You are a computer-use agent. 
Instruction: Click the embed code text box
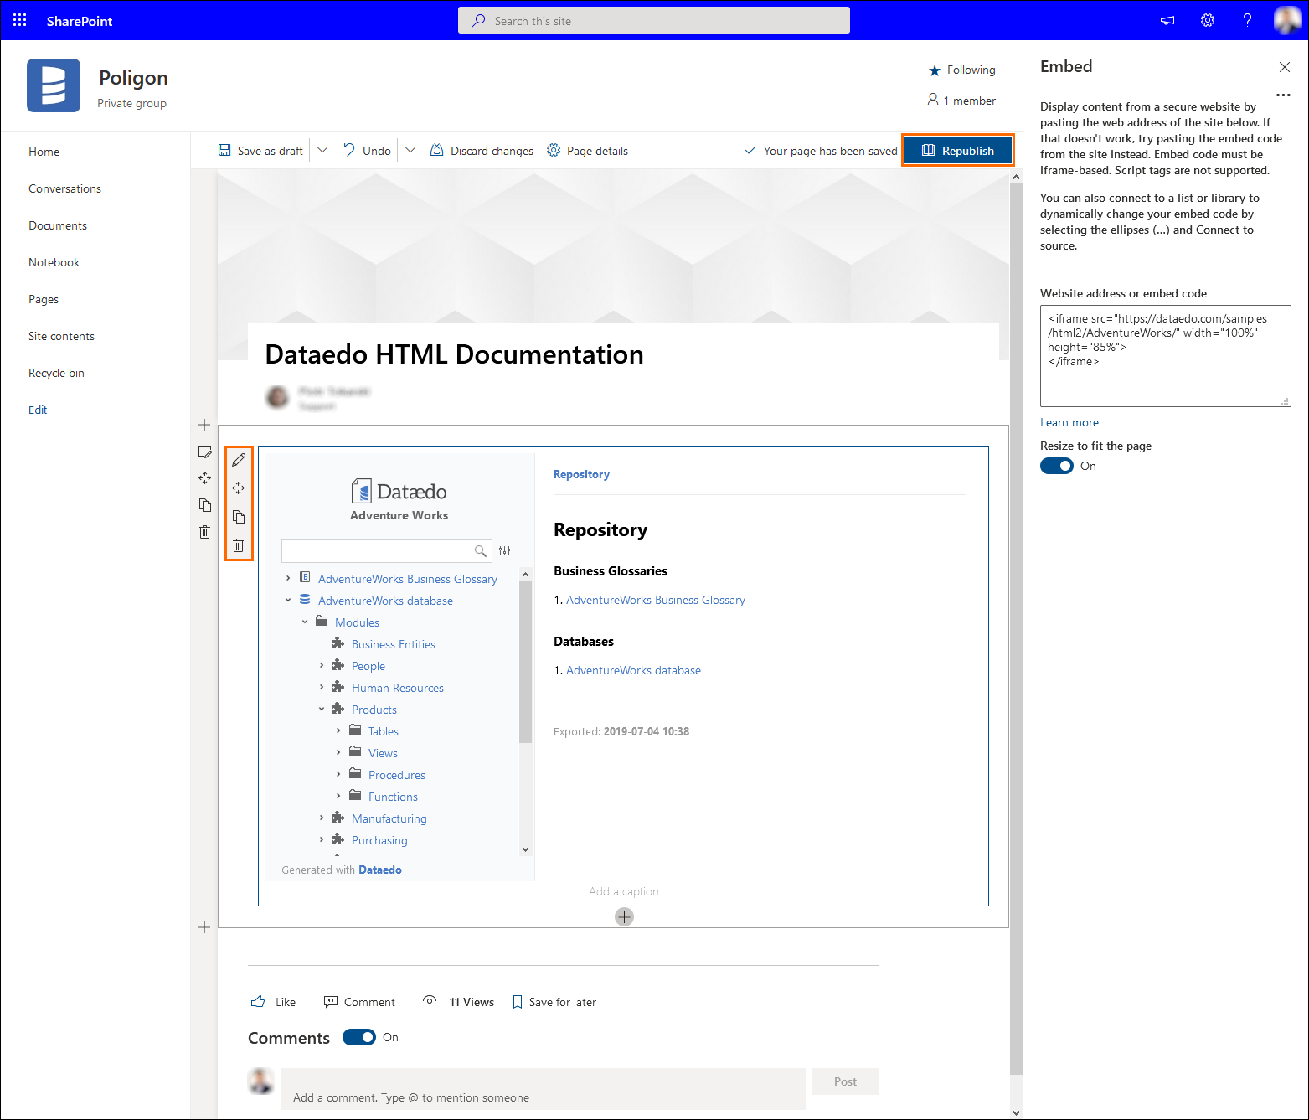point(1165,356)
